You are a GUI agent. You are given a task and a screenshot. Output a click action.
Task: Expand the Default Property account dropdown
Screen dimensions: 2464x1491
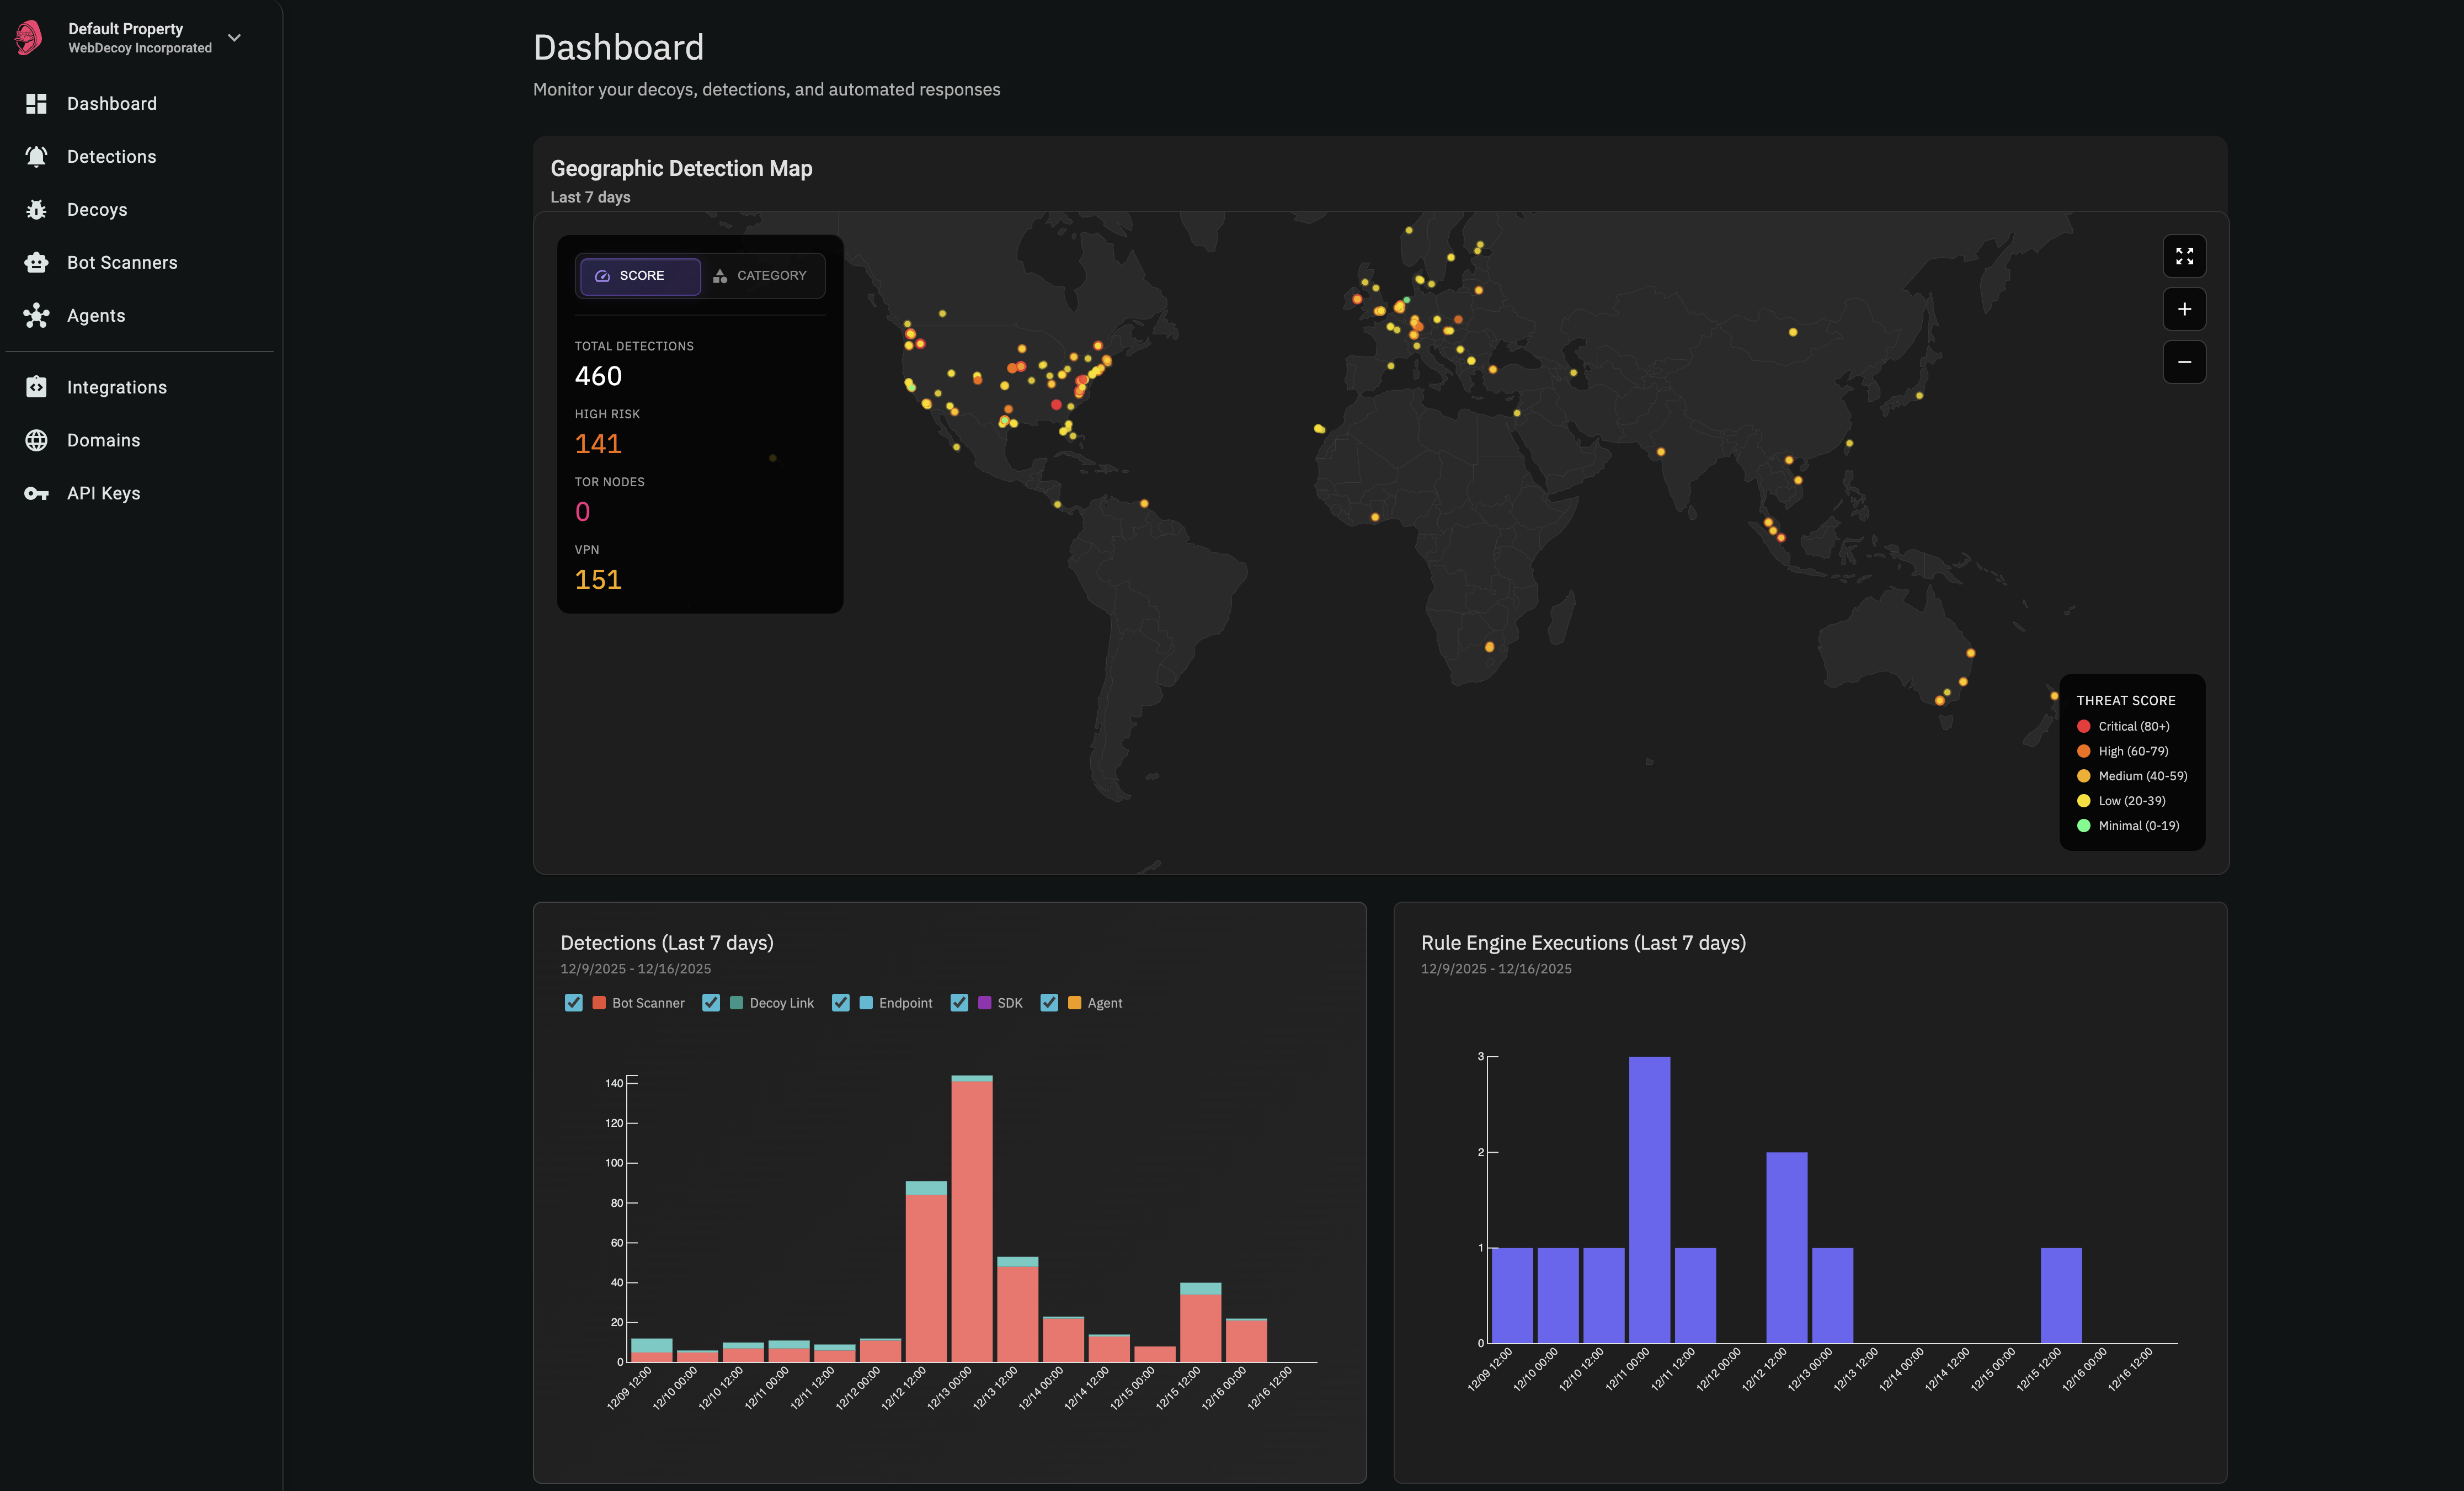coord(234,37)
